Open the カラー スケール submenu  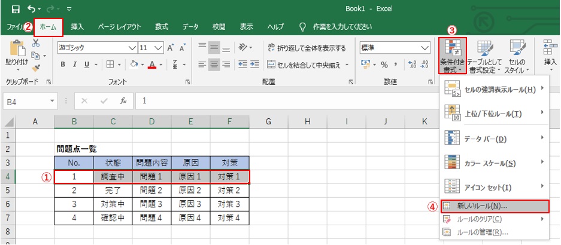tap(494, 163)
